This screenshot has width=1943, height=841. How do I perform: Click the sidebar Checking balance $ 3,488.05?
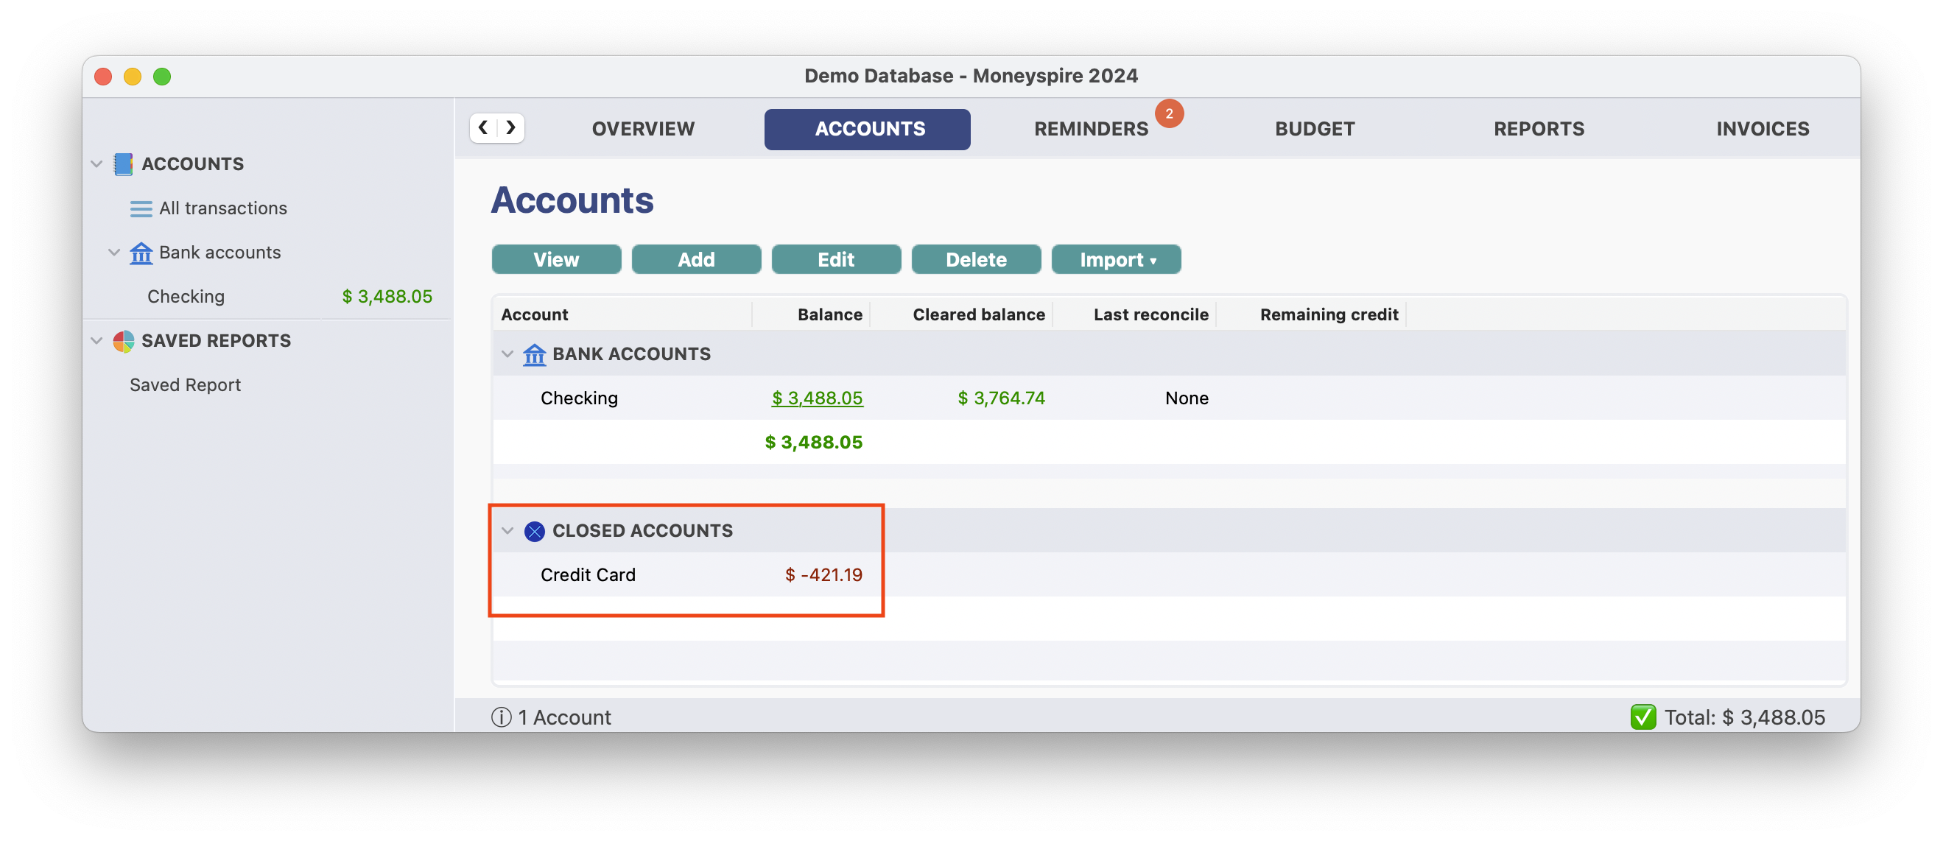(x=387, y=297)
